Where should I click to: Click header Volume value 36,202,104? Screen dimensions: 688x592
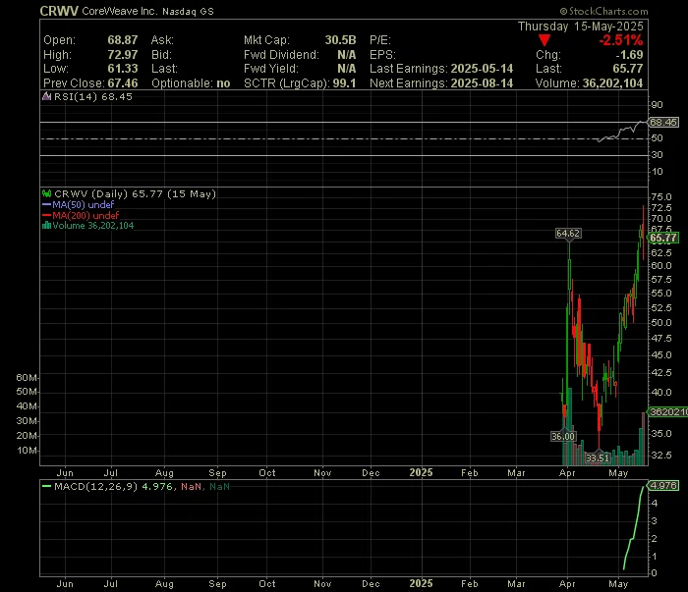pos(612,83)
